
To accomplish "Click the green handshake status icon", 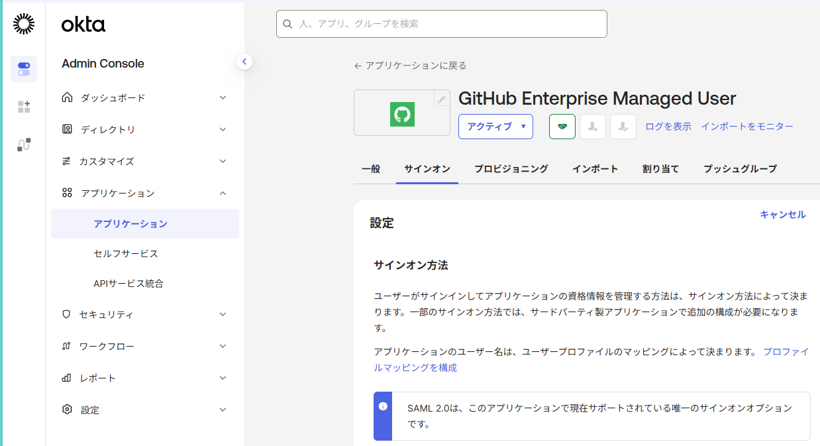I will (562, 127).
